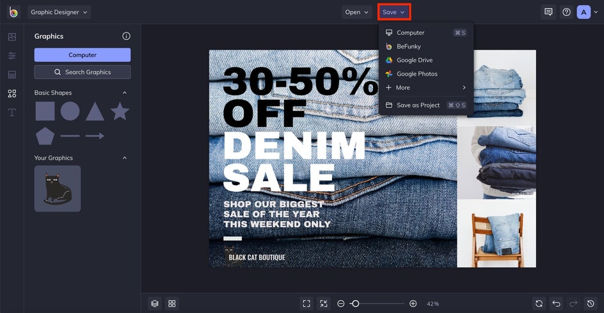Open the Layers panel icon
This screenshot has height=313, width=604.
(x=154, y=304)
